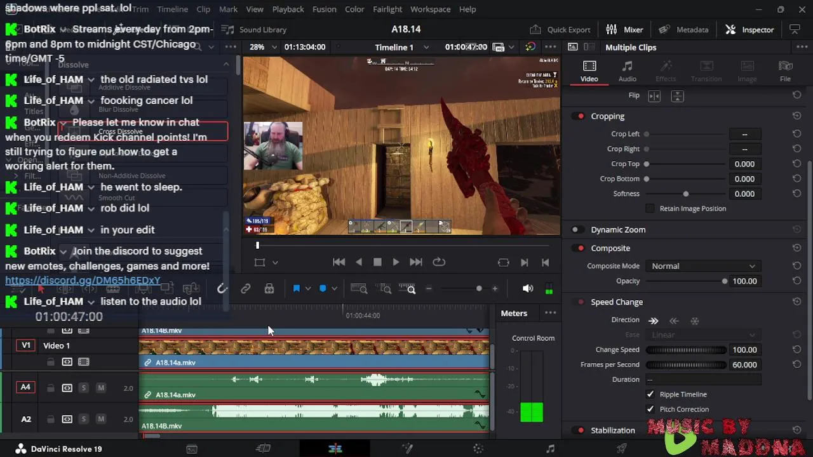813x457 pixels.
Task: Jump to last frame in viewer
Action: point(415,262)
